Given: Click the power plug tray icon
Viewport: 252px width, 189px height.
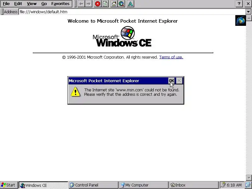Looking at the screenshot, I should 223,185.
